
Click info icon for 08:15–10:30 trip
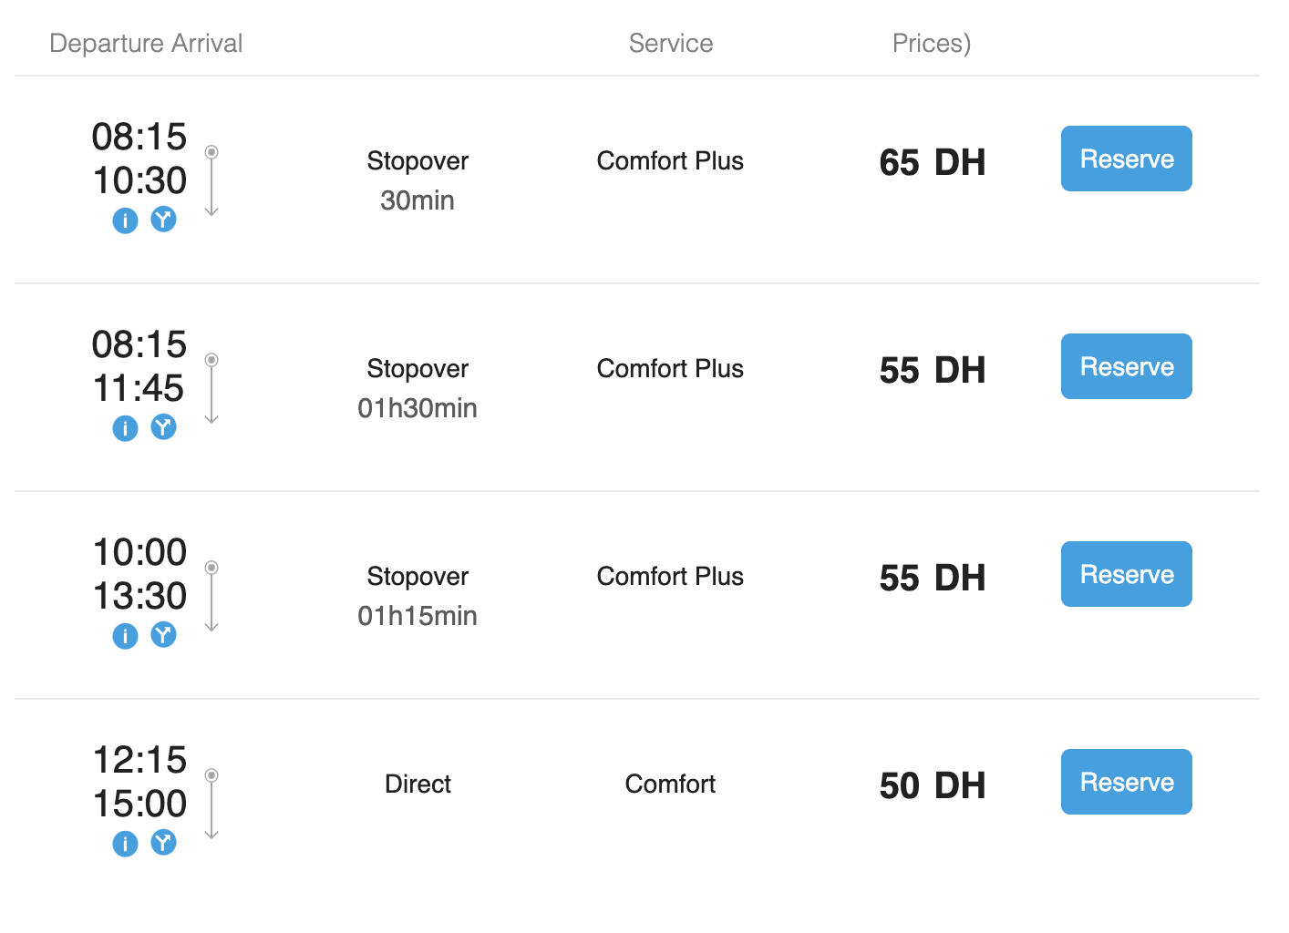pyautogui.click(x=125, y=220)
